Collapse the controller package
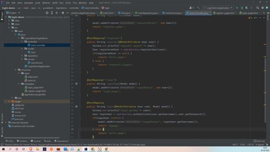The width and height of the screenshot is (270, 152). (x=22, y=42)
